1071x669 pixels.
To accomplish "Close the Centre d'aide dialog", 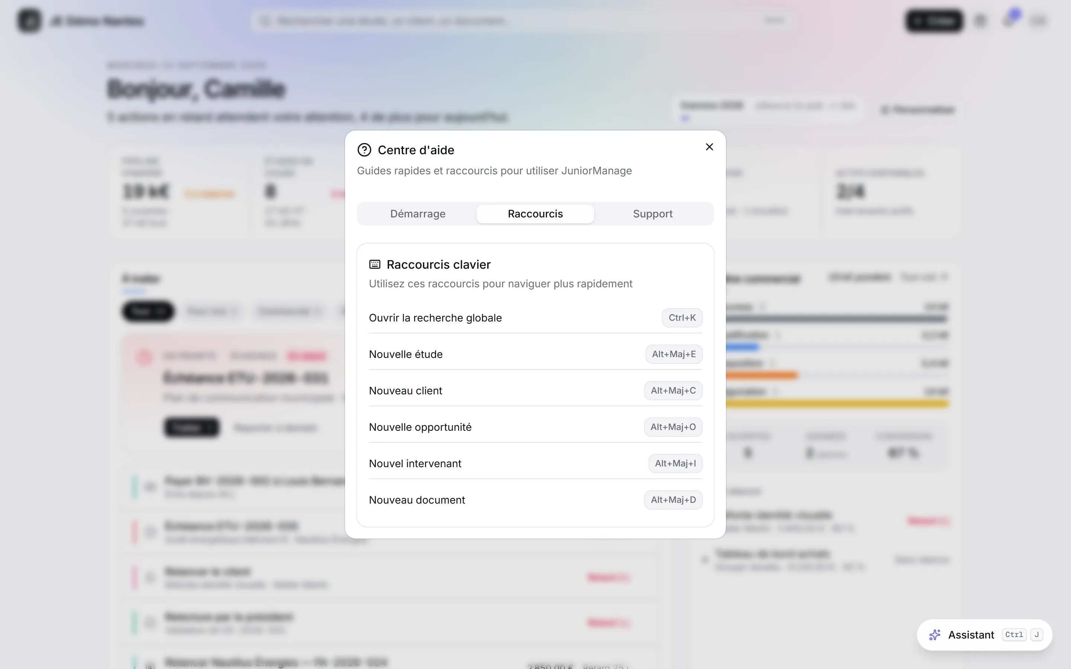I will [x=709, y=147].
